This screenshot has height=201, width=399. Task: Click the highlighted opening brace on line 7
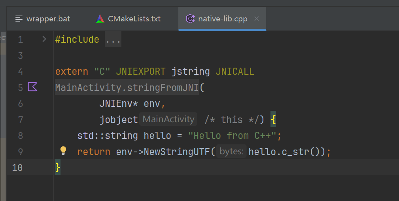tap(273, 119)
